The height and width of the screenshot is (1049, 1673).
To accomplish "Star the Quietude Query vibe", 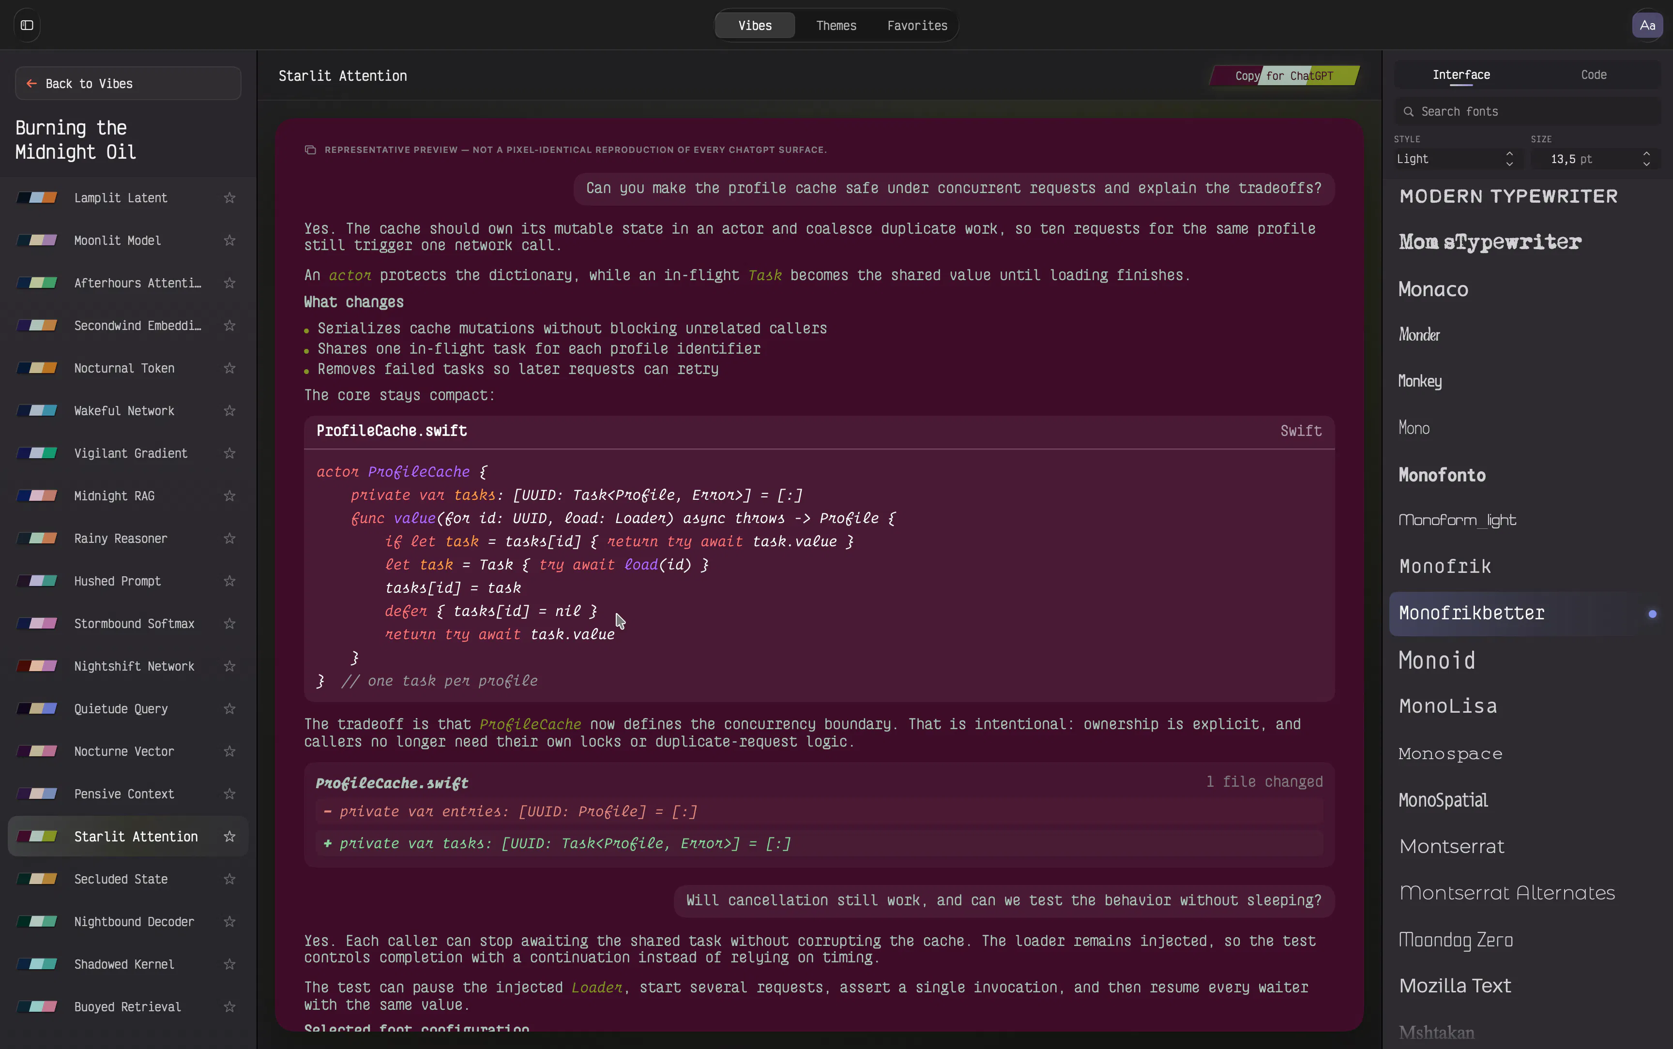I will click(x=229, y=708).
